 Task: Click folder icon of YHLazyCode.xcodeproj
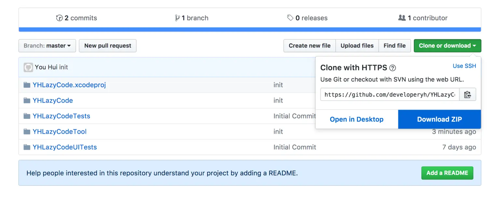click(27, 85)
